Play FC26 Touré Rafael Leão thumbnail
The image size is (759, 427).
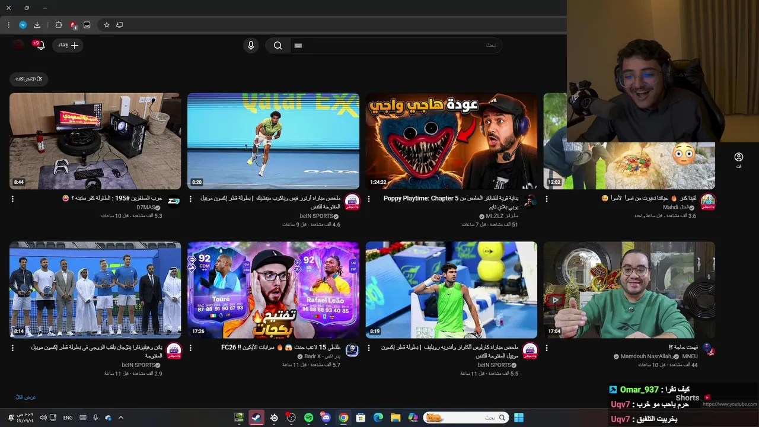tap(273, 290)
